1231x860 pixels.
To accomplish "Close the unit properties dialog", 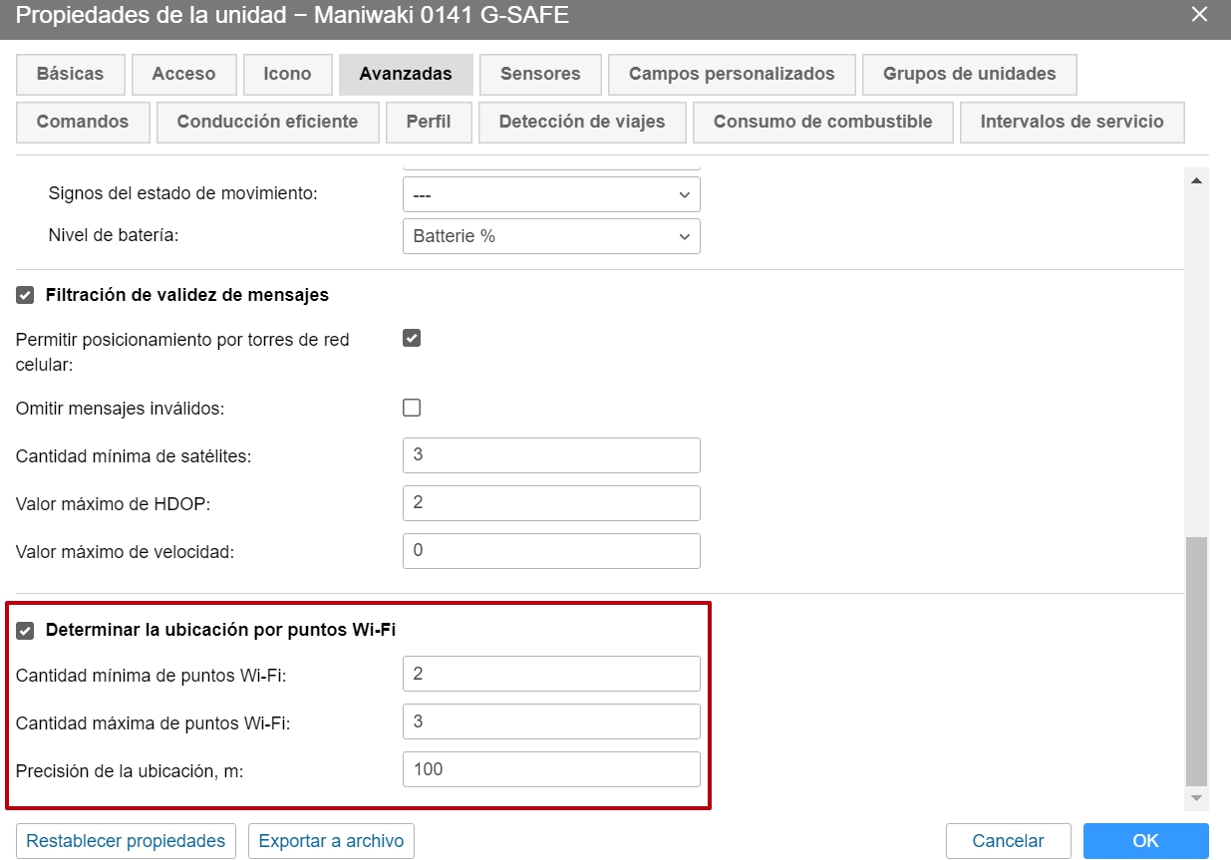I will 1199,15.
